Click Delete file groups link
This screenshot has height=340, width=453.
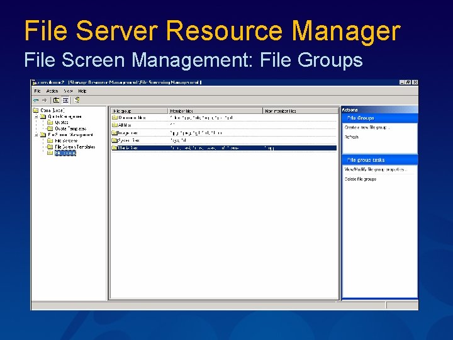tap(361, 179)
